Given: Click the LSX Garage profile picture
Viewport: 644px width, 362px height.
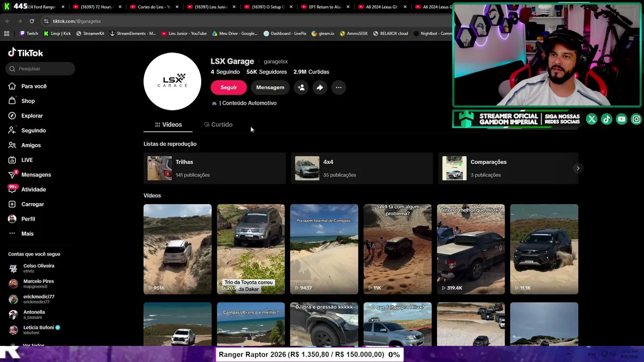Looking at the screenshot, I should [x=172, y=81].
